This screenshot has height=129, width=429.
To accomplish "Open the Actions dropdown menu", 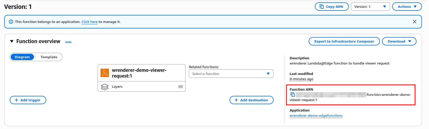I will (x=407, y=7).
